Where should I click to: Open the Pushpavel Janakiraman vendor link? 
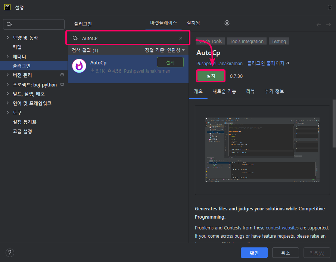[220, 64]
